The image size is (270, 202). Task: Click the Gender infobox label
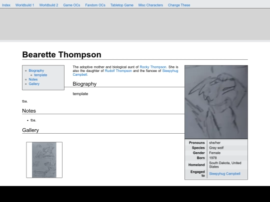click(198, 153)
